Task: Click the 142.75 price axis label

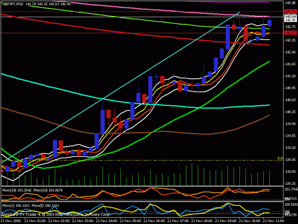Action: (x=290, y=27)
